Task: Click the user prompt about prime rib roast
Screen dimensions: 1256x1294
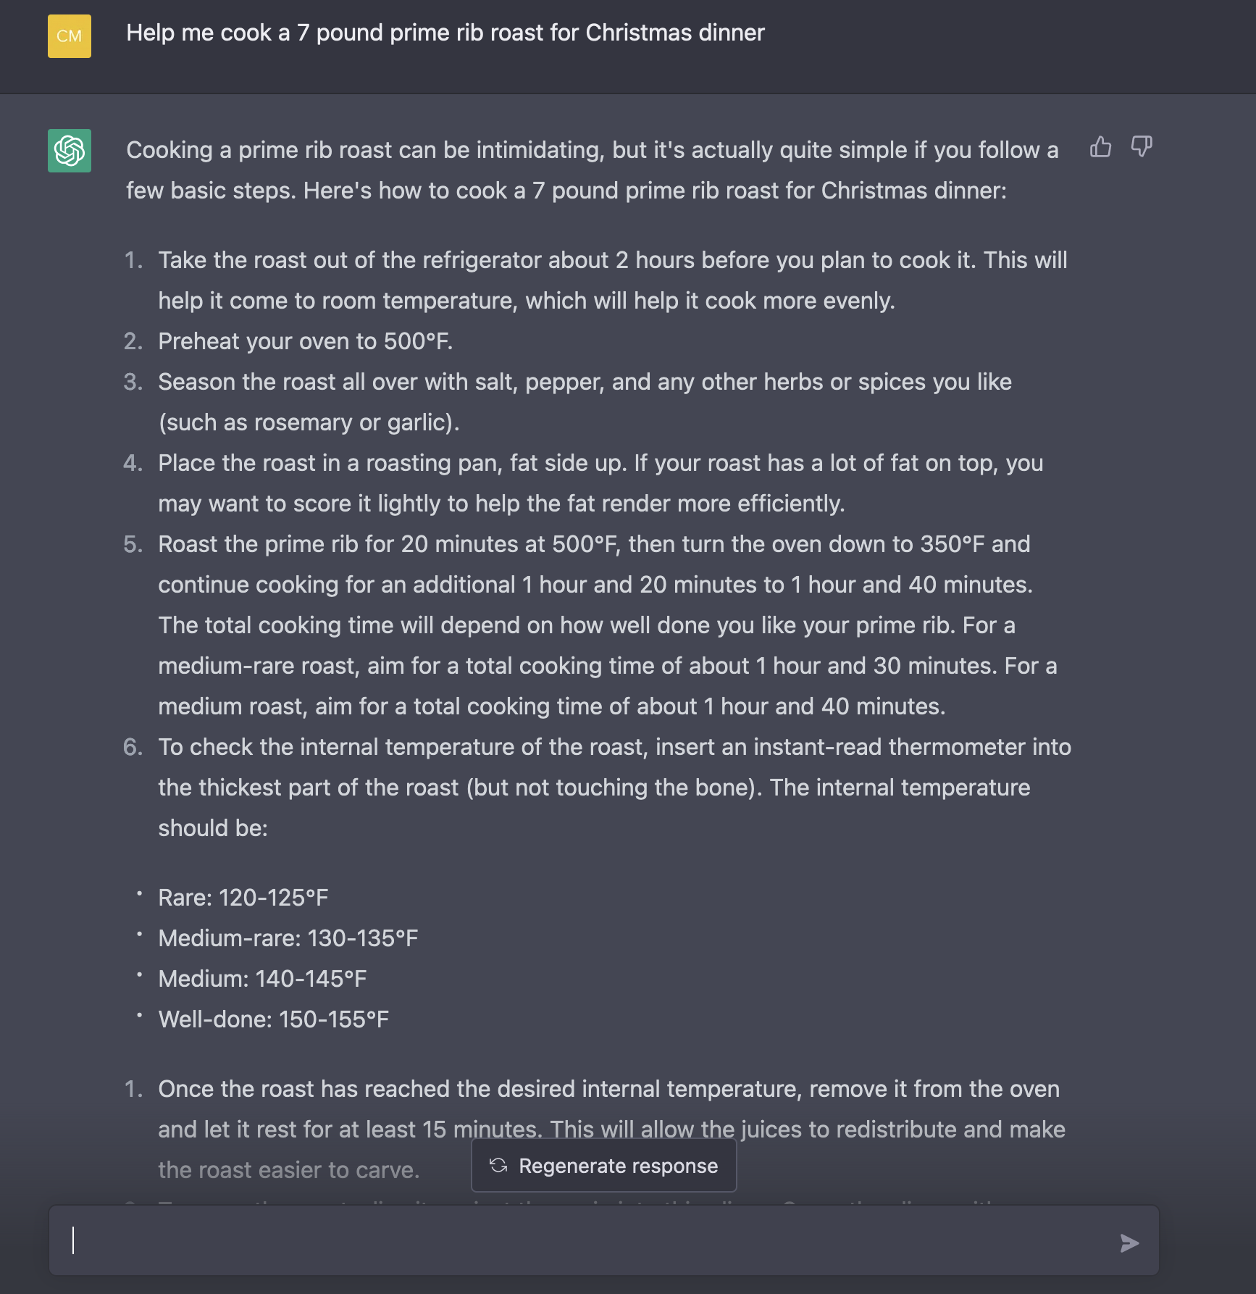Action: point(445,33)
